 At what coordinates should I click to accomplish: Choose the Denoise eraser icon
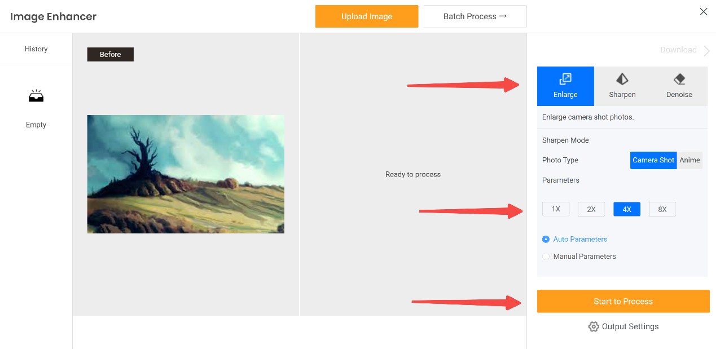point(679,79)
